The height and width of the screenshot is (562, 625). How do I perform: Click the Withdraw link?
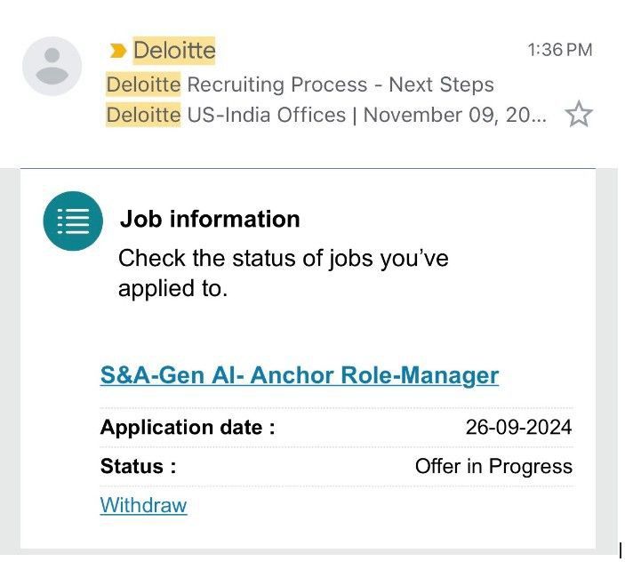click(x=143, y=505)
